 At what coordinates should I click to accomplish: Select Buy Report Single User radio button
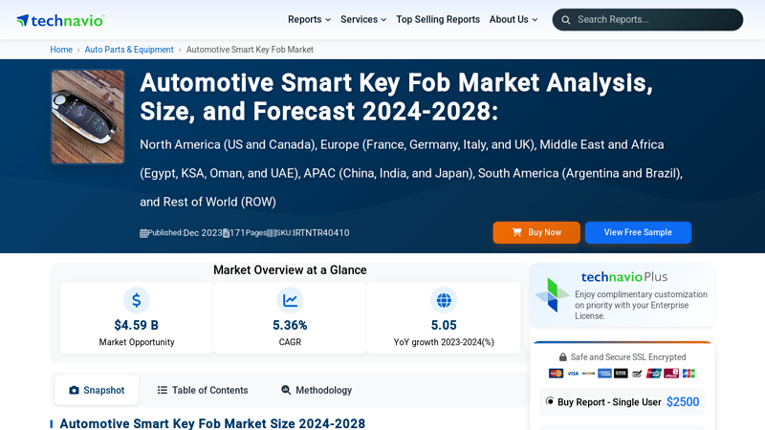pos(549,401)
